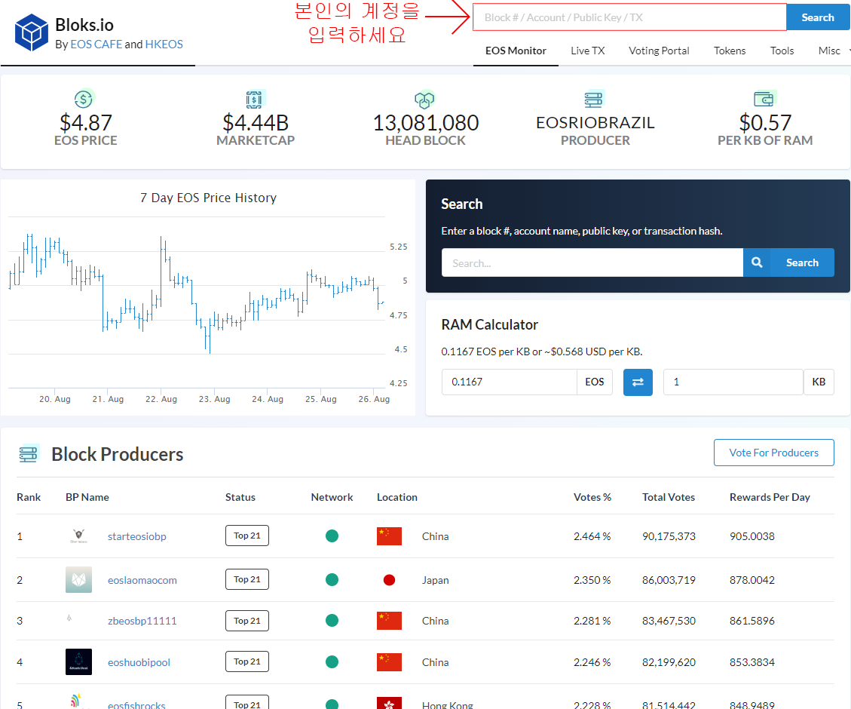Screen dimensions: 851x709
Task: Open eosfishrocks producer link
Action: (x=136, y=704)
